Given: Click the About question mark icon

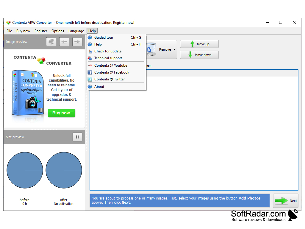Looking at the screenshot, I should (90, 87).
